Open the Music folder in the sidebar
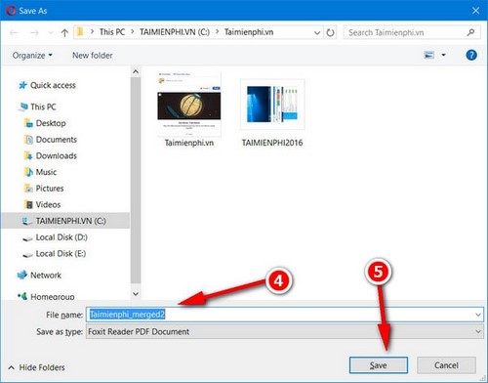 41,172
